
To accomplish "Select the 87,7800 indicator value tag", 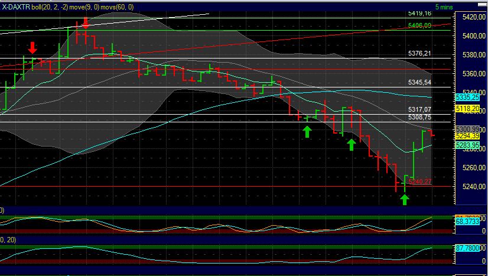I will point(467,249).
